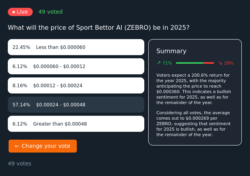The width and height of the screenshot is (250, 176).
Task: Pick the "$0.00012 - $0.00024" price range
Action: 76,86
